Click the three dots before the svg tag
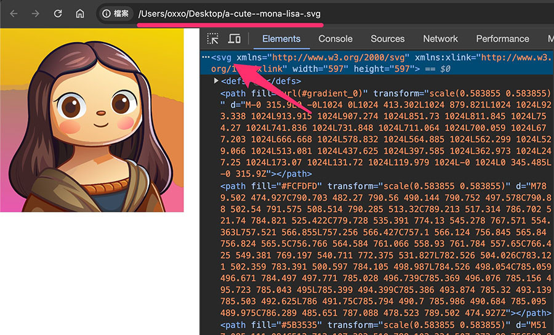Image resolution: width=554 pixels, height=335 pixels. pyautogui.click(x=206, y=57)
